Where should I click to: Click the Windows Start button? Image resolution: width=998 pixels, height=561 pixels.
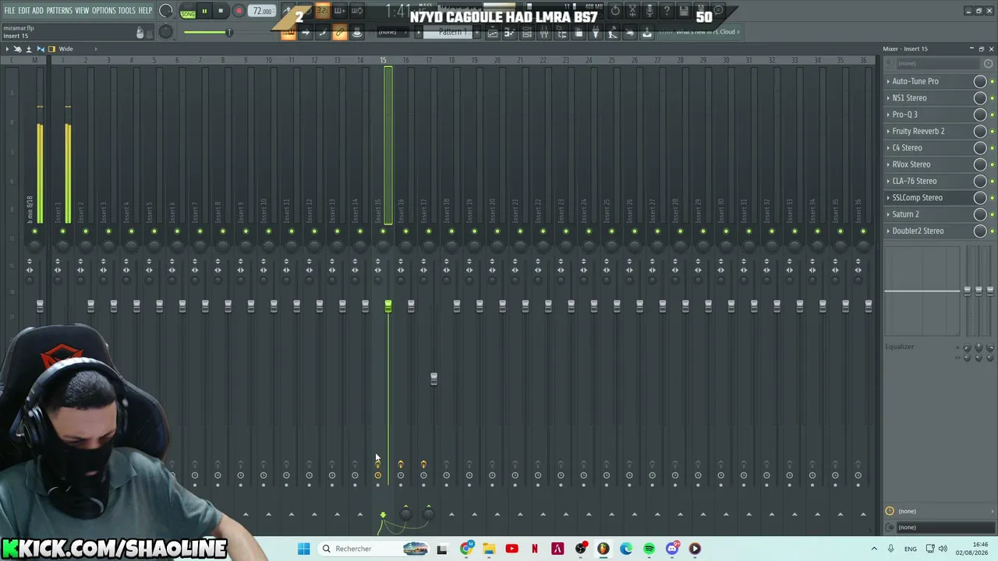[303, 549]
